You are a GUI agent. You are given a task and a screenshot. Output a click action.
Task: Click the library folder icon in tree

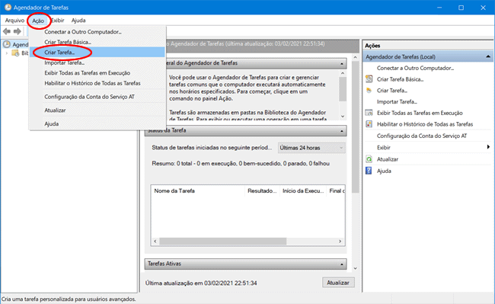click(x=15, y=53)
